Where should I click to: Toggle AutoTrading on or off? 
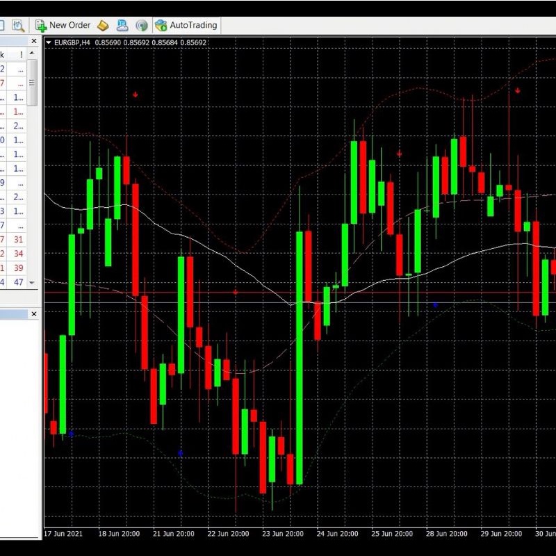[x=186, y=25]
